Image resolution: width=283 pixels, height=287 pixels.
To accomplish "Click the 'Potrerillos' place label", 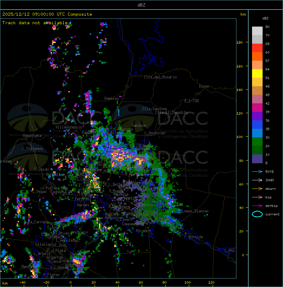I will click(57, 188).
